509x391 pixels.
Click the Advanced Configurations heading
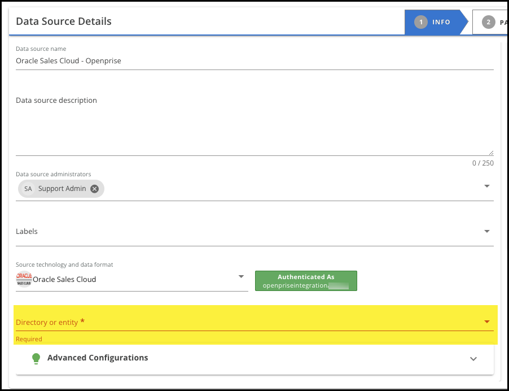click(x=98, y=358)
